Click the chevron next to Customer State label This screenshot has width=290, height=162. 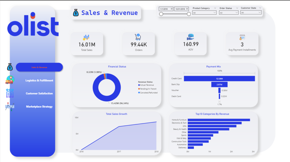[260, 8]
